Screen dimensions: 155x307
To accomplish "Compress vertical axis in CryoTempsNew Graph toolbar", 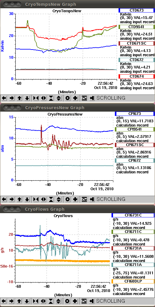I will pos(51,98).
